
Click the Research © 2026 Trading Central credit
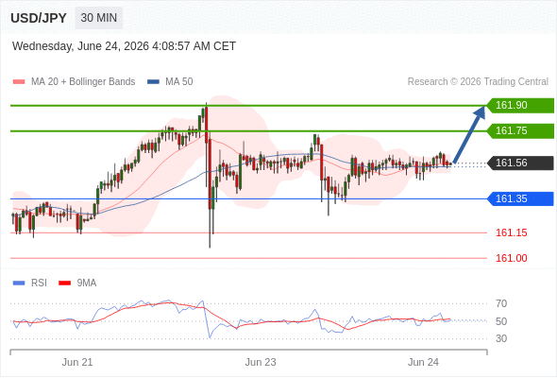[478, 82]
